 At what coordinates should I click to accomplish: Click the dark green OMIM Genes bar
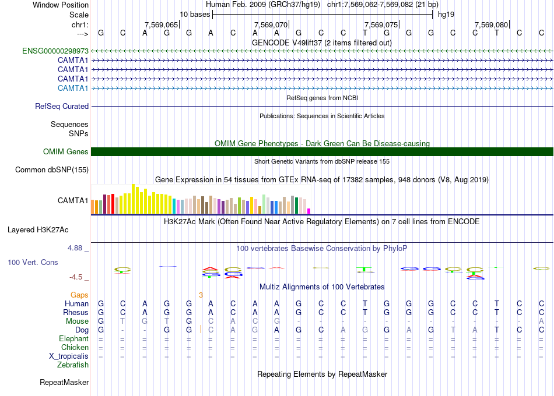(x=321, y=152)
